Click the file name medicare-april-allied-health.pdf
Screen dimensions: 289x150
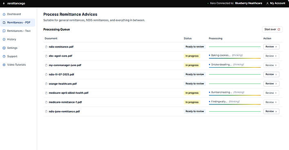point(69,93)
